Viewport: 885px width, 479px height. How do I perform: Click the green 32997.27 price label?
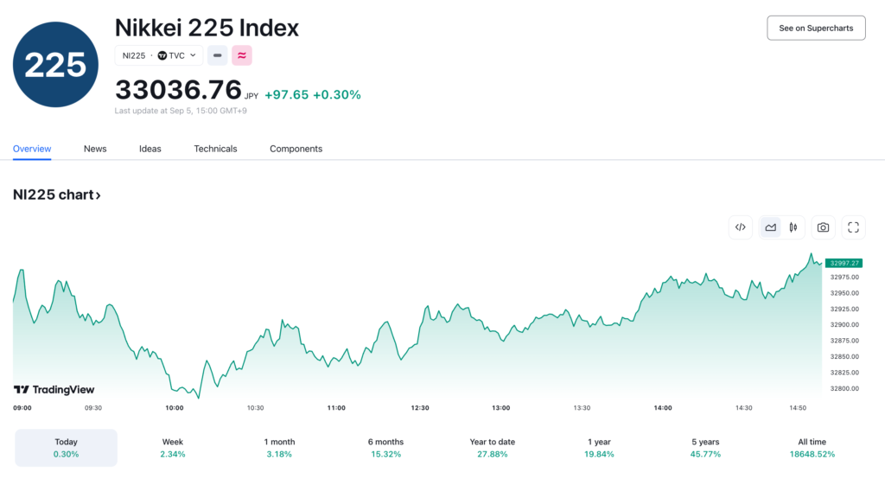click(844, 263)
